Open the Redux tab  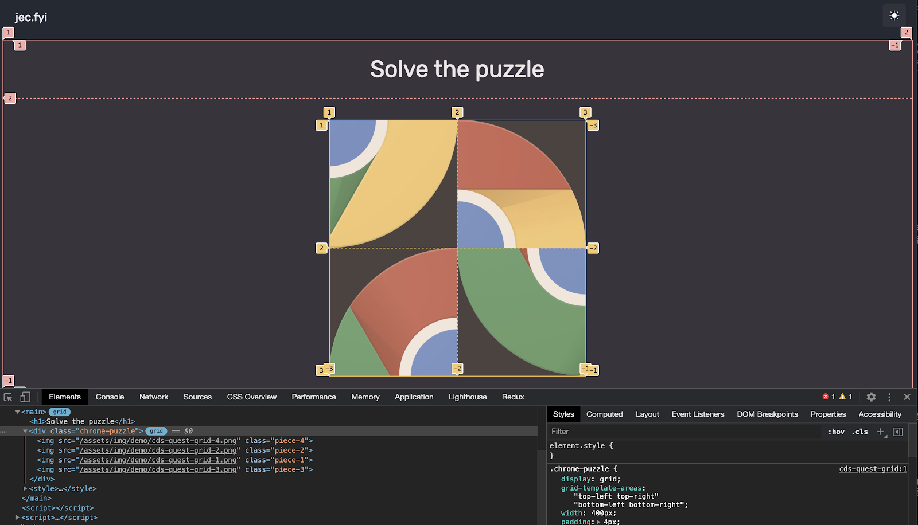click(x=513, y=397)
